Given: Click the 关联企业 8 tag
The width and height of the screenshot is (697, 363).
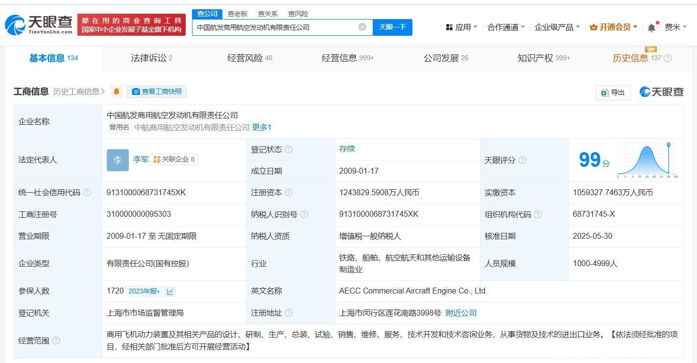Looking at the screenshot, I should pyautogui.click(x=174, y=159).
